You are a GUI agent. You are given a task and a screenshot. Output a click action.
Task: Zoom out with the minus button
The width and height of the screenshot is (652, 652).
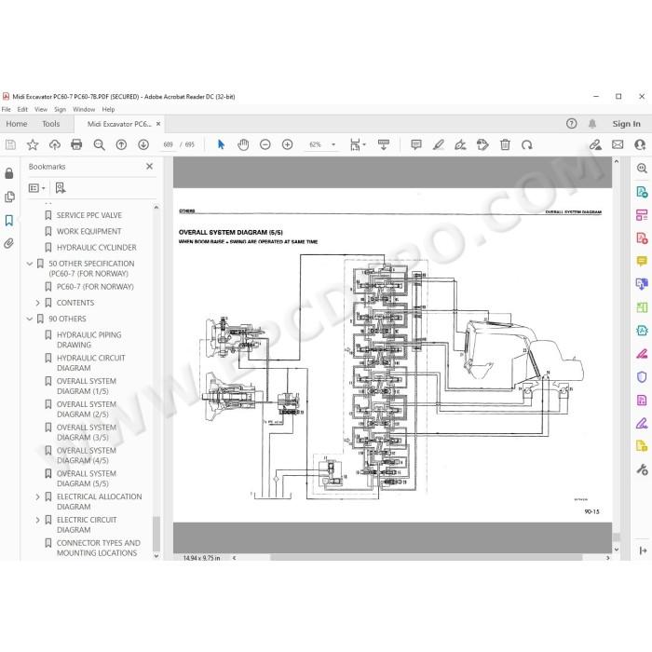click(265, 144)
